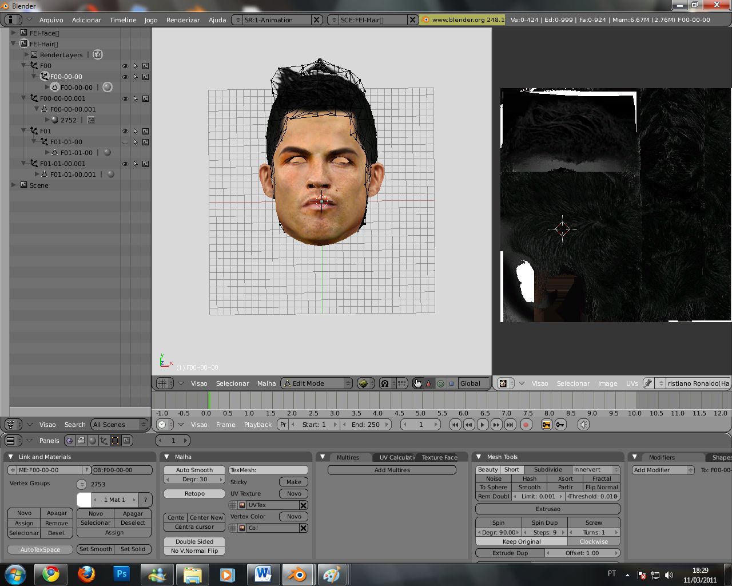
Task: Open the All Scenes dropdown in outliner
Action: pos(120,425)
